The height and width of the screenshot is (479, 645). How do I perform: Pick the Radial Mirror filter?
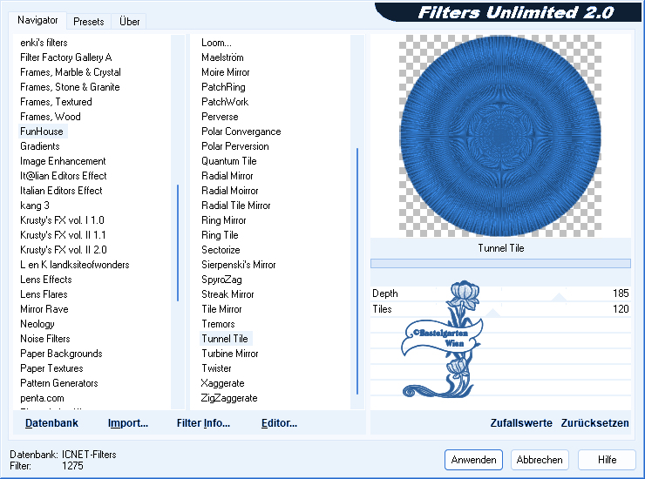[x=227, y=176]
